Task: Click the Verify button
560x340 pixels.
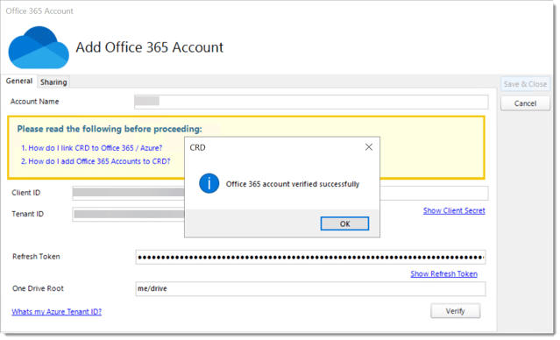Action: (456, 311)
